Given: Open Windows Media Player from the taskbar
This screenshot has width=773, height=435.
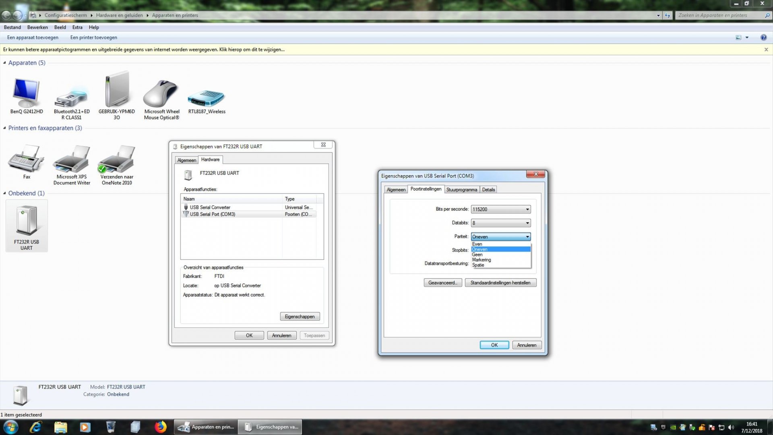Looking at the screenshot, I should (x=85, y=427).
